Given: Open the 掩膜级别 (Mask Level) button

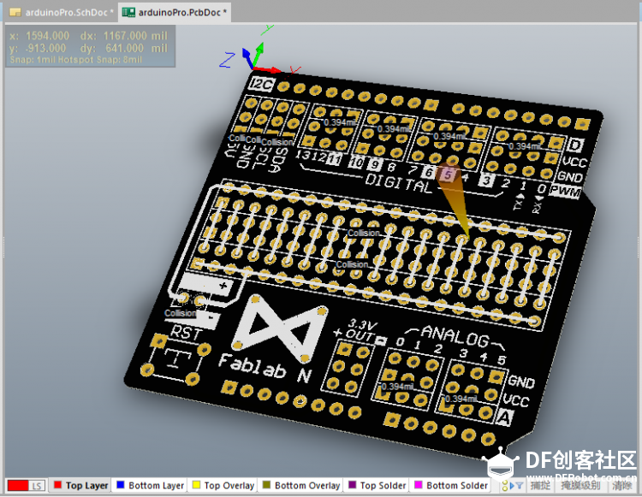Looking at the screenshot, I should 580,486.
